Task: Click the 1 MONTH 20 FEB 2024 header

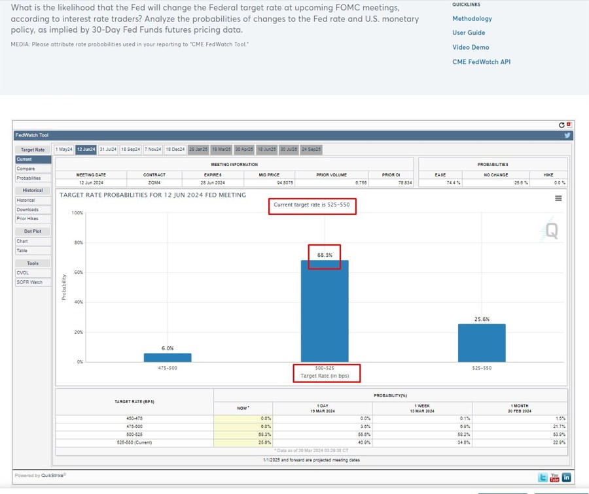Action: click(520, 408)
